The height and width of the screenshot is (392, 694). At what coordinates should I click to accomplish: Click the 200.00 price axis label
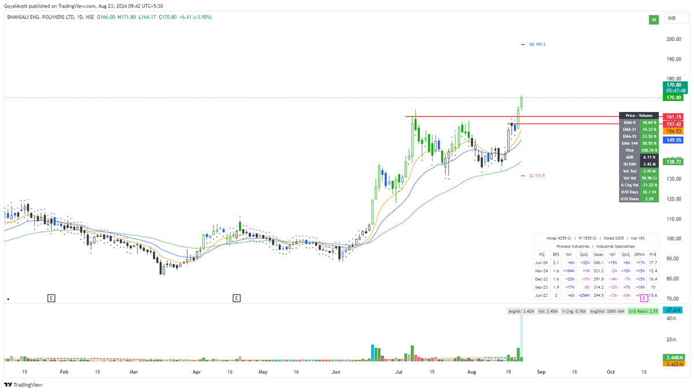(x=673, y=39)
